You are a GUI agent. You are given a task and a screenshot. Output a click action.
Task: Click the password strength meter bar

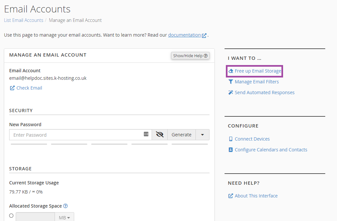109,144
